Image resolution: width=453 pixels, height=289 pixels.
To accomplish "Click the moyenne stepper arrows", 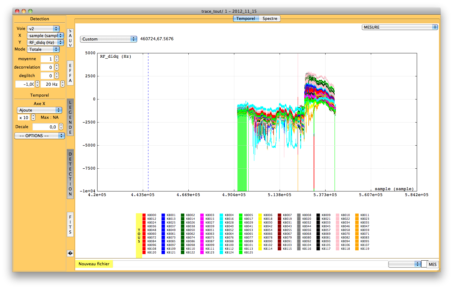I will [x=57, y=59].
